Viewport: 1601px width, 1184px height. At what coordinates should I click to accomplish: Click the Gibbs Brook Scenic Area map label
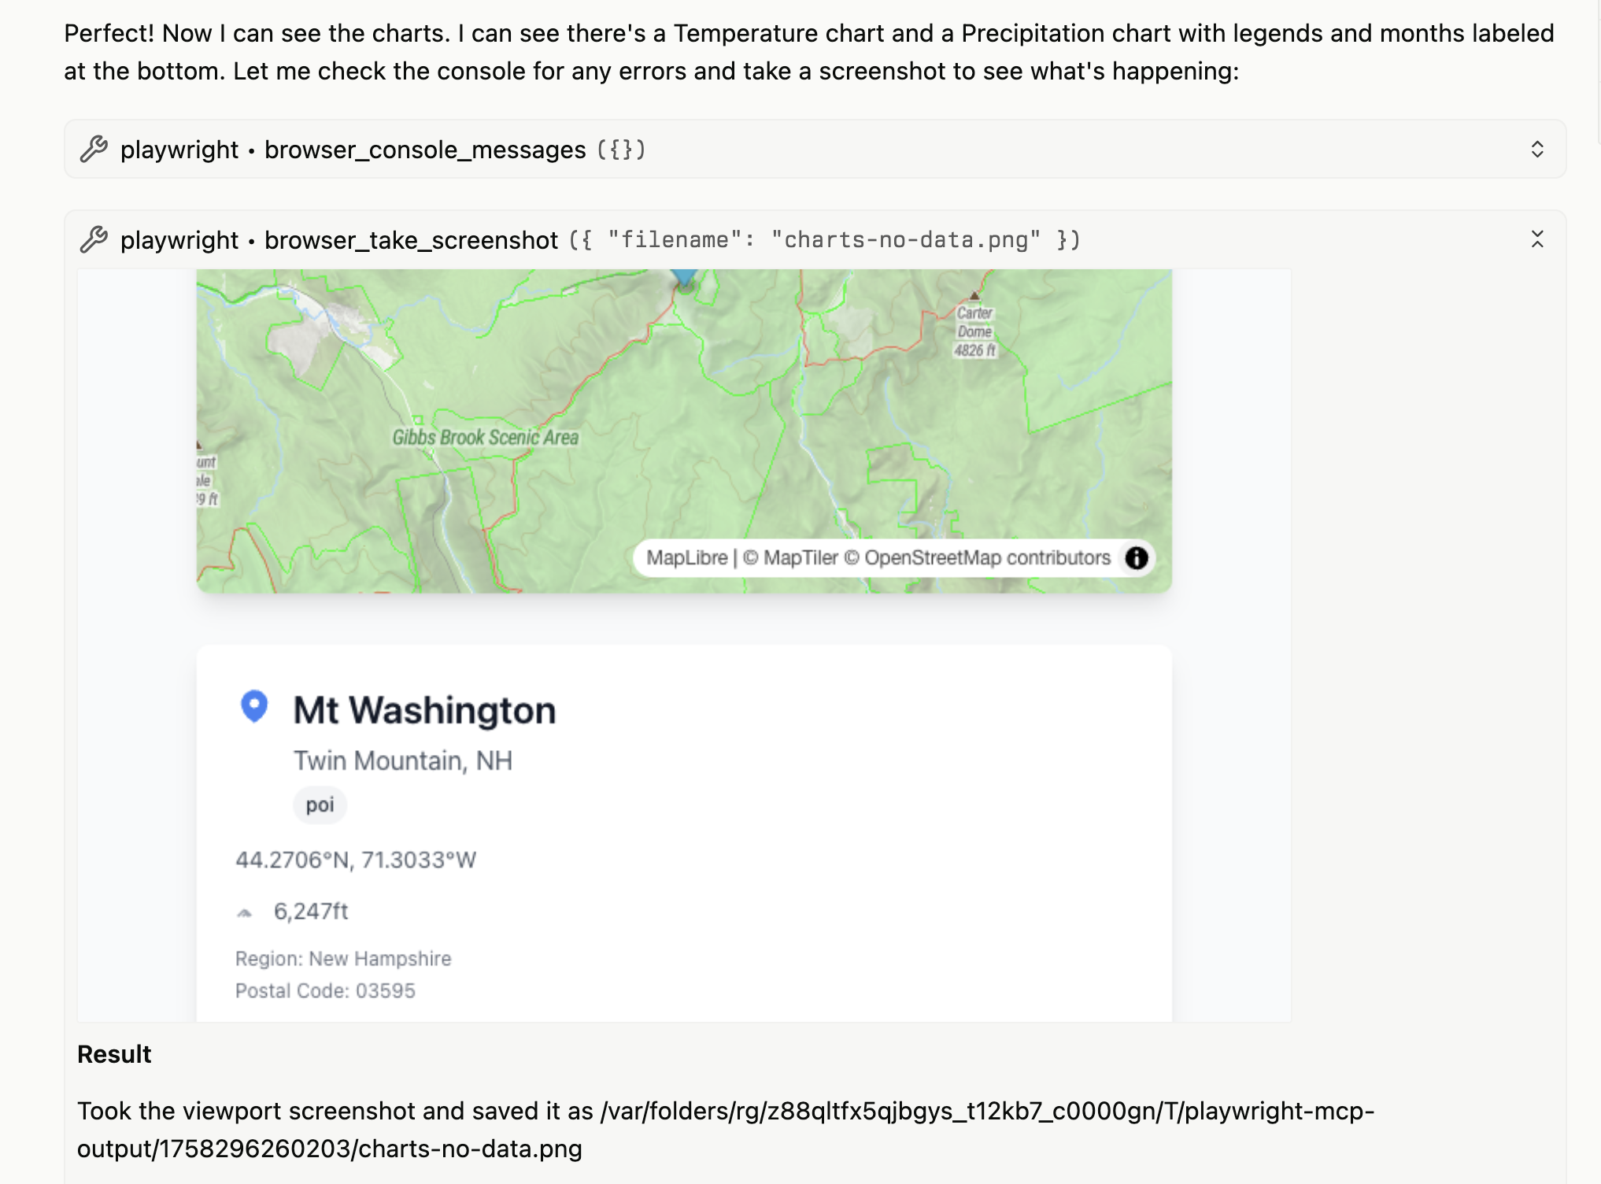point(485,438)
